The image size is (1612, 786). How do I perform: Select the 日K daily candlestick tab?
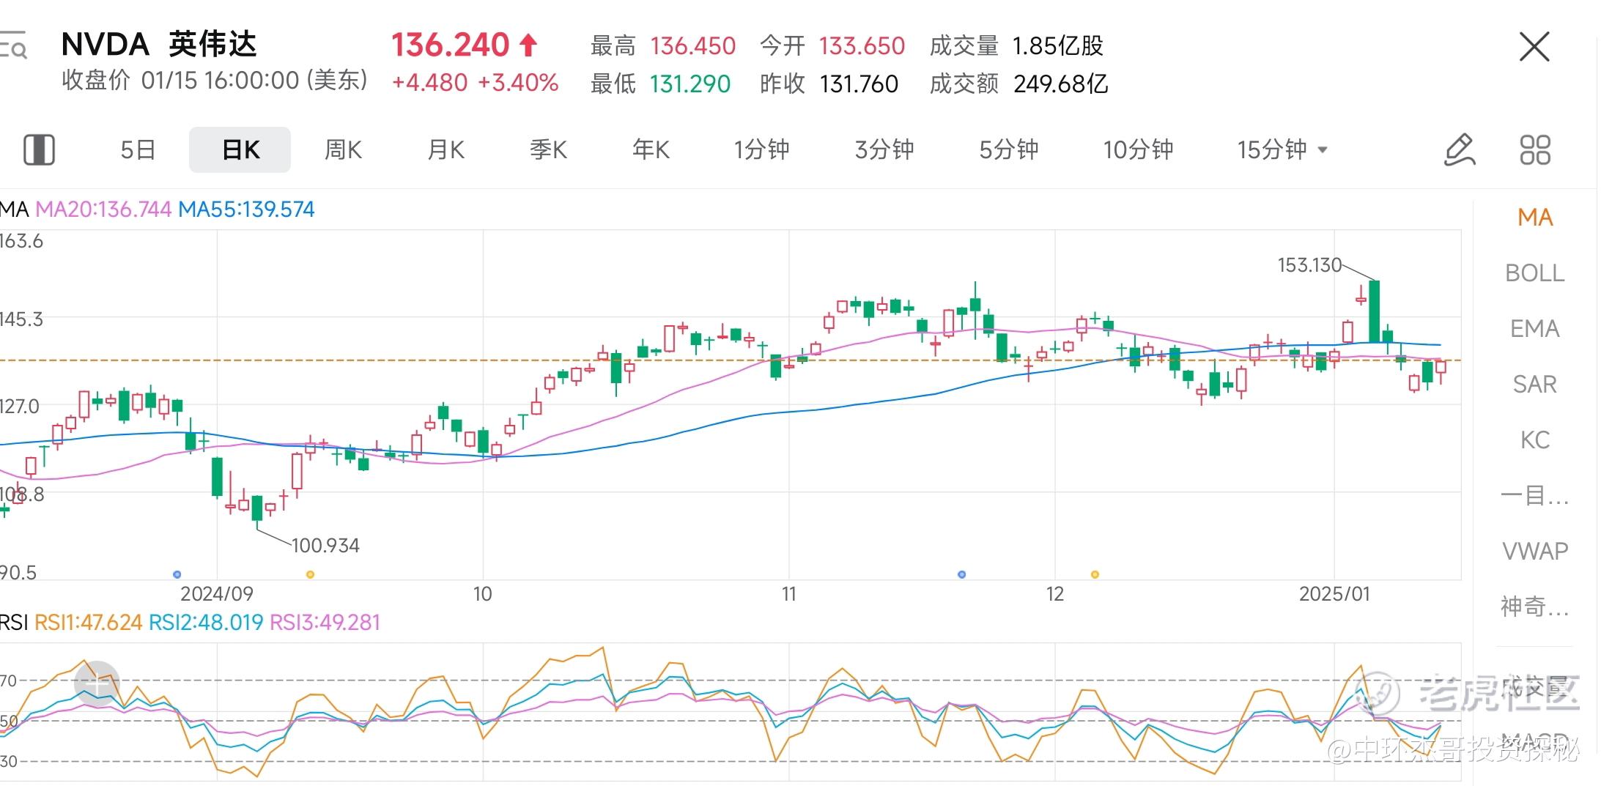pyautogui.click(x=240, y=149)
